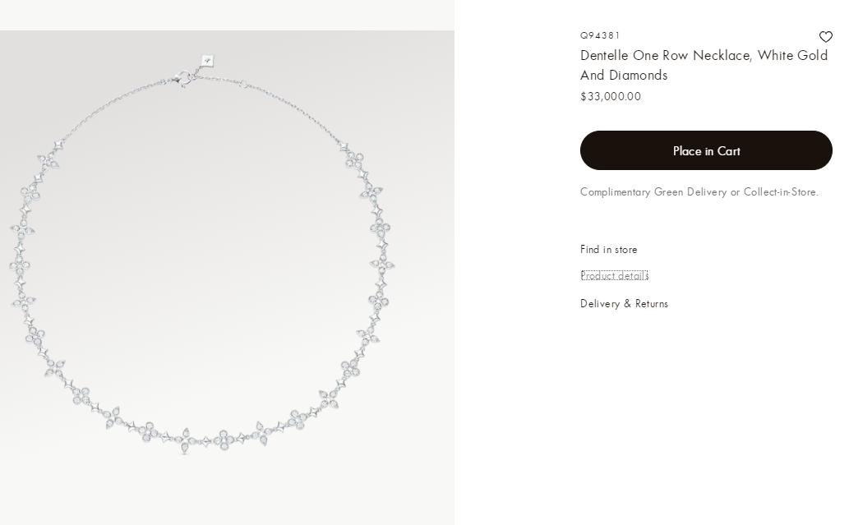Click the empty center inside the necklace loop
The width and height of the screenshot is (849, 525).
click(201, 260)
